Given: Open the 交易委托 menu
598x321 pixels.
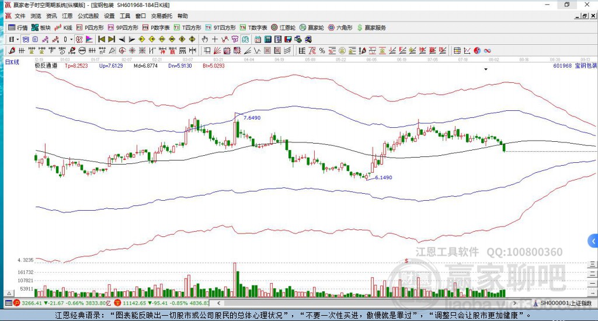Looking at the screenshot, I should tap(161, 16).
